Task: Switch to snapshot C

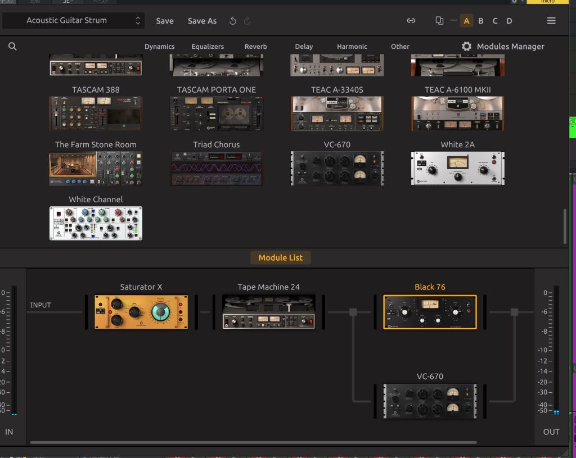Action: (495, 21)
